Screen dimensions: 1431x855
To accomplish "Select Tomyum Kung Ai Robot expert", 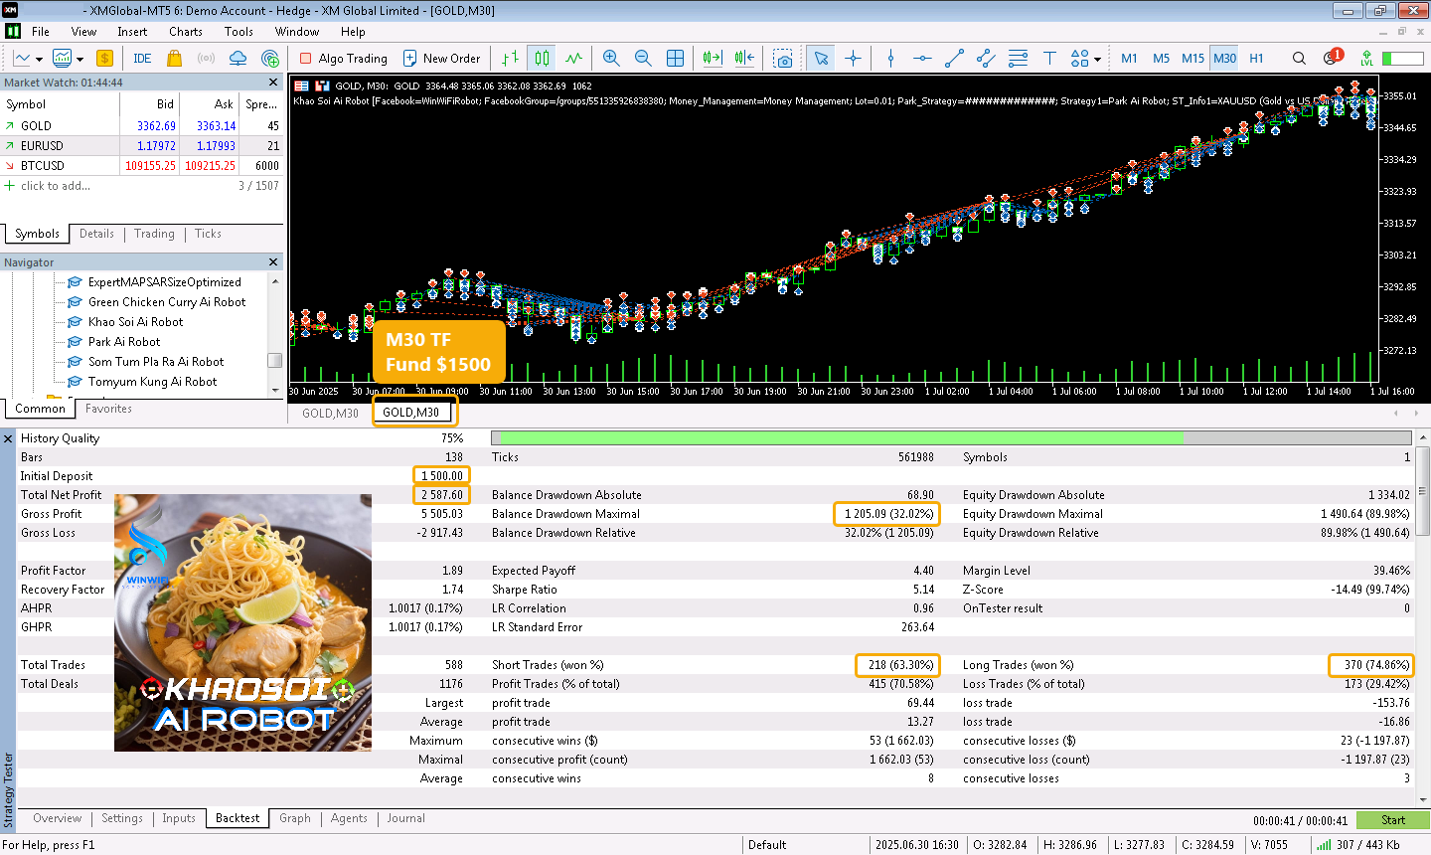I will [x=152, y=382].
